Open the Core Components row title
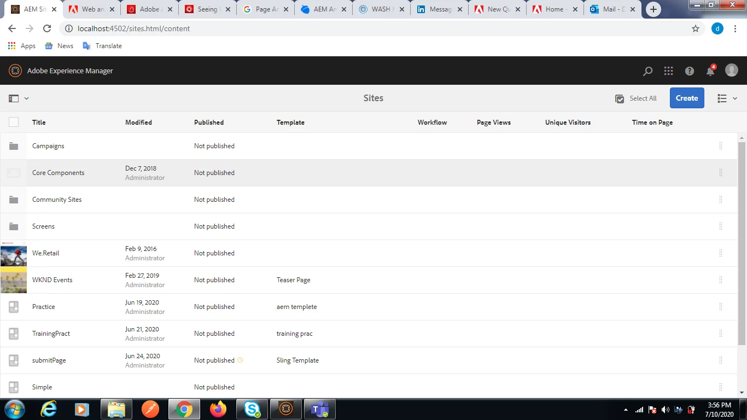Screen dimensions: 747x420 click(58, 173)
